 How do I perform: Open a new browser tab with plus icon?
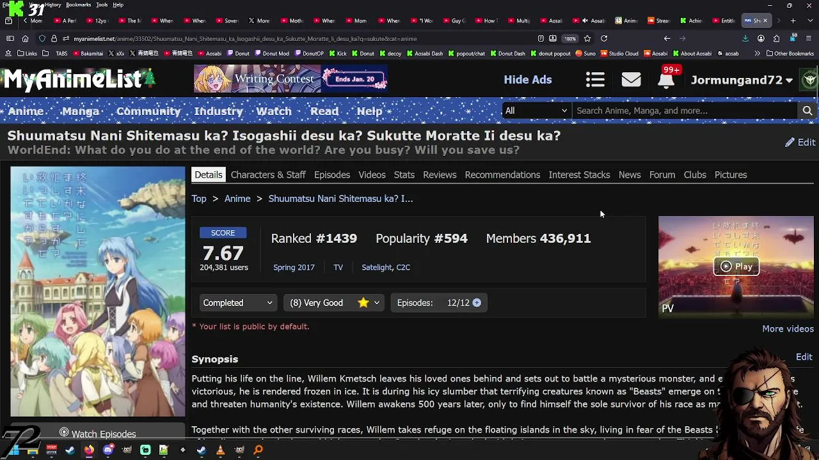click(x=793, y=20)
